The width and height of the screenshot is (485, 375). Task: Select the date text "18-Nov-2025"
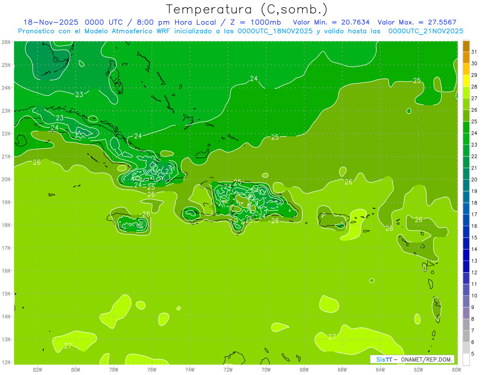[51, 22]
